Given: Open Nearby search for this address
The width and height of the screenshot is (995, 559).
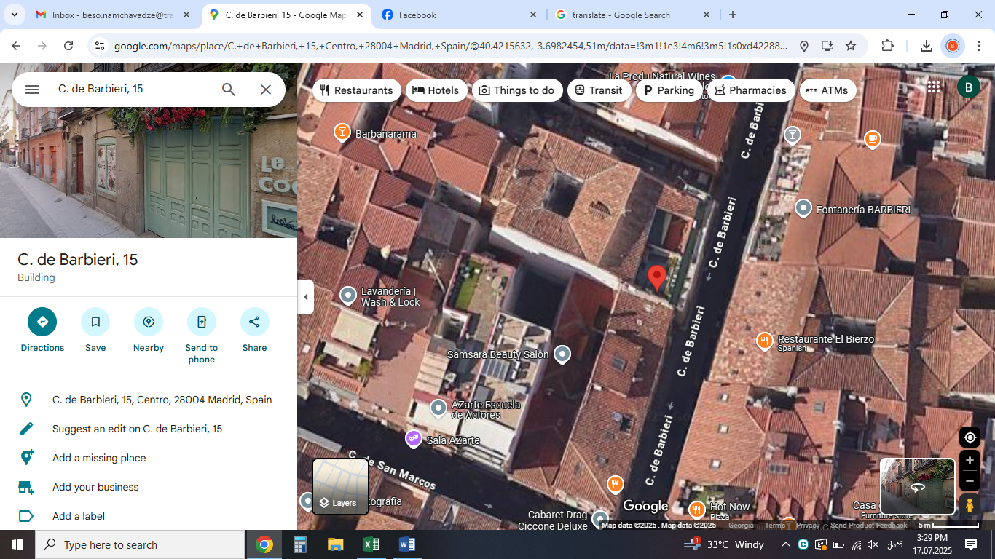Looking at the screenshot, I should (x=149, y=322).
